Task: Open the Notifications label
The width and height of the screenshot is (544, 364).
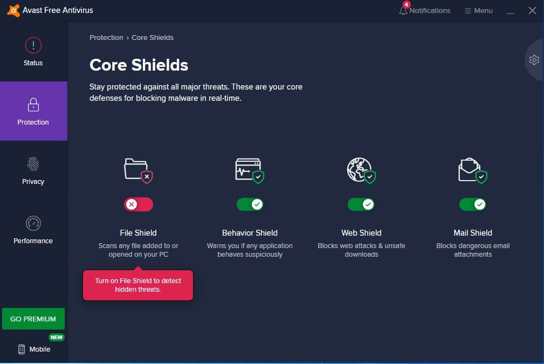Action: click(430, 11)
